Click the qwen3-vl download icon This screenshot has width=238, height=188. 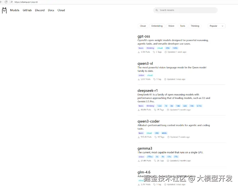pos(139,79)
